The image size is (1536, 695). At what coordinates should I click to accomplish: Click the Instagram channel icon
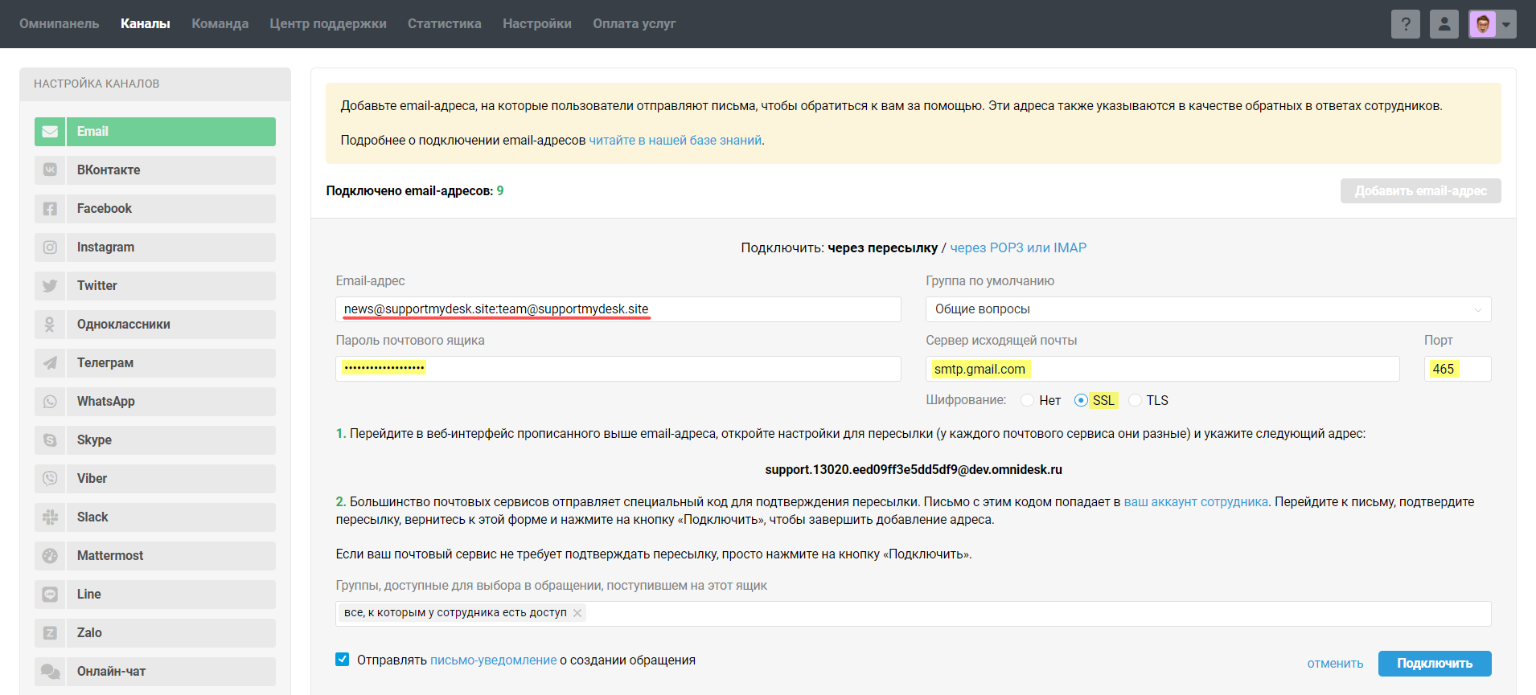point(50,247)
